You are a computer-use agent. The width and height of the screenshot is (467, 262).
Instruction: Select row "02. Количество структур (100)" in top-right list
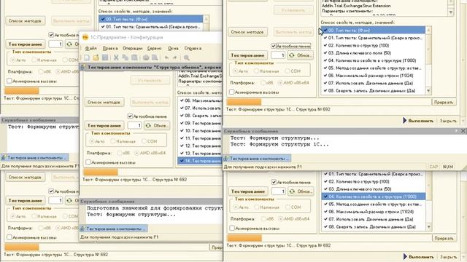(x=374, y=45)
